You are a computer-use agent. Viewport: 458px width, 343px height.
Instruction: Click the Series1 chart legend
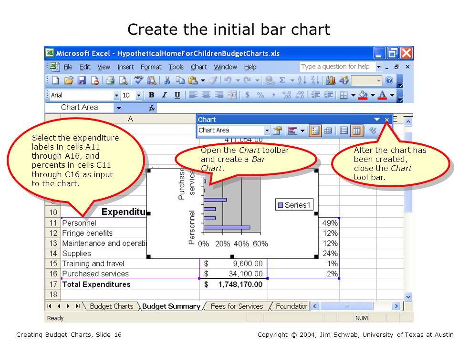(294, 205)
